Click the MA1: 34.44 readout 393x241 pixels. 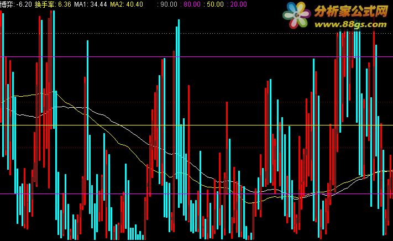coord(91,4)
